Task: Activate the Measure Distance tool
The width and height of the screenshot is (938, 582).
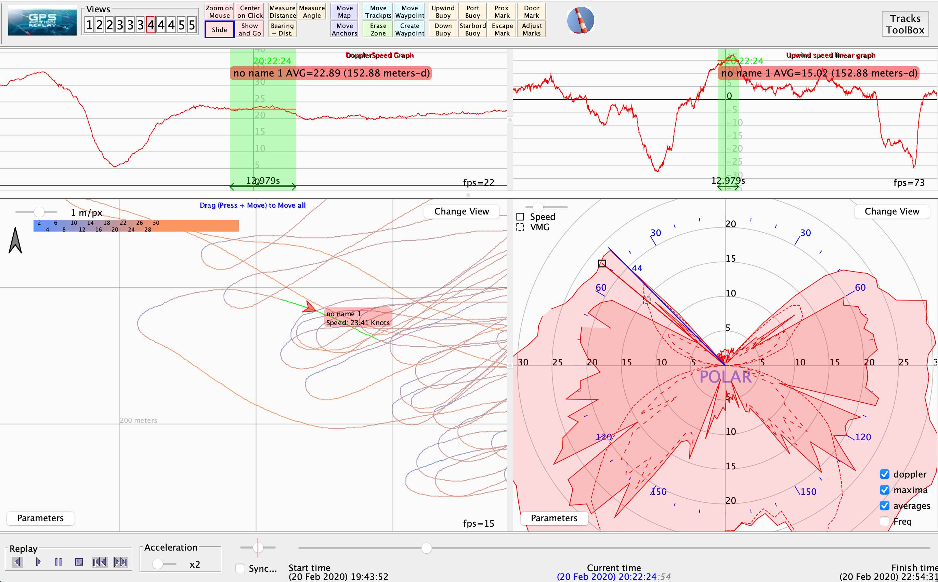Action: pos(282,12)
